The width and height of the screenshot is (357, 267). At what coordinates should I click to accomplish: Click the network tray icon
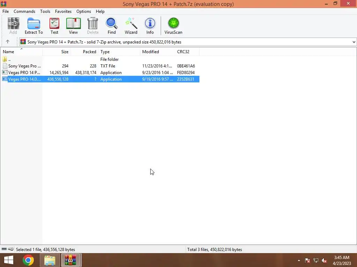[316, 260]
